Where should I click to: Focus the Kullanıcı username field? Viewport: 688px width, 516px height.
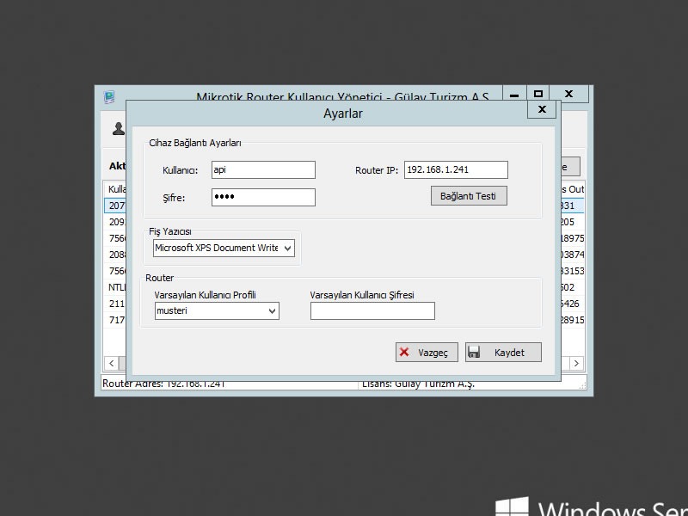tap(263, 170)
